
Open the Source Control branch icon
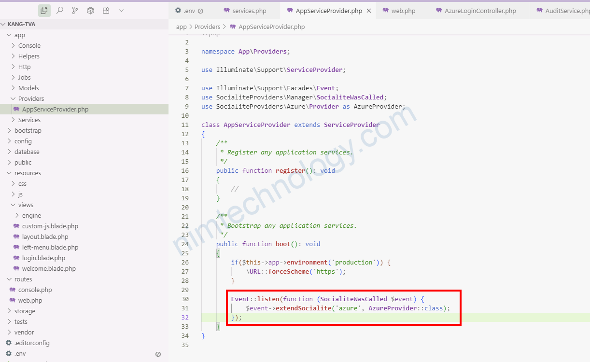[x=75, y=10]
